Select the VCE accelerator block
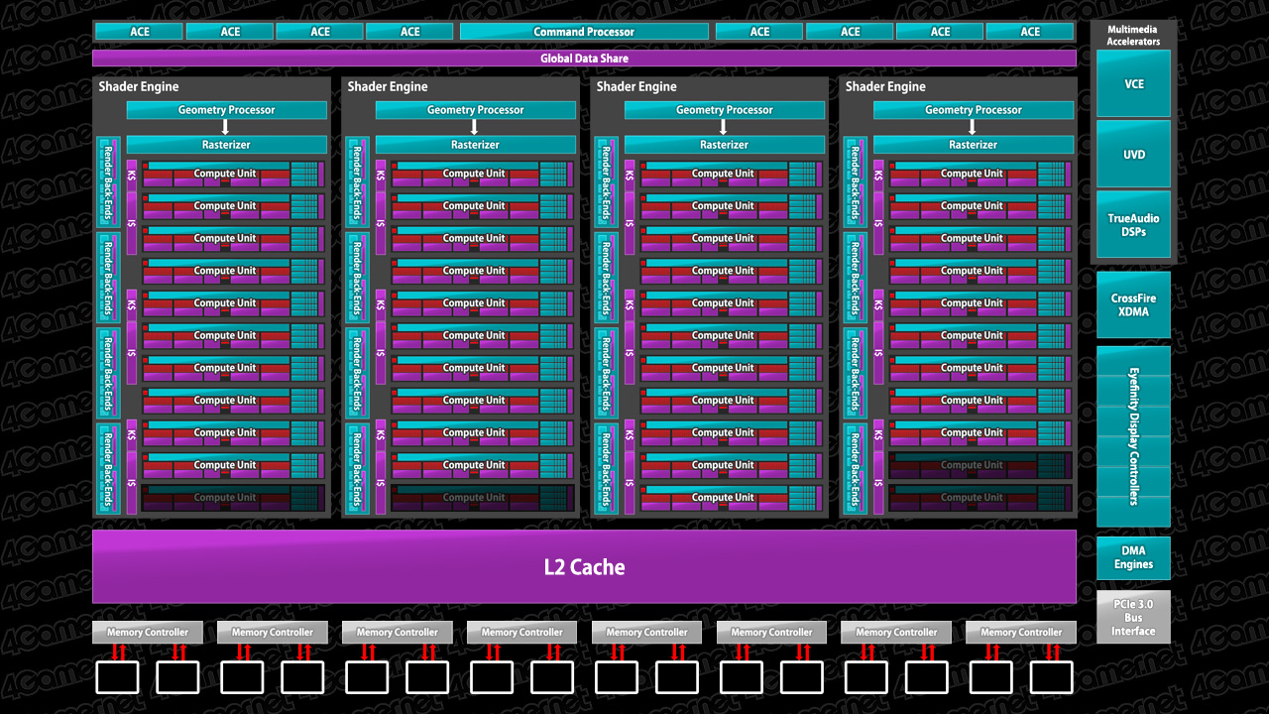 (1133, 84)
